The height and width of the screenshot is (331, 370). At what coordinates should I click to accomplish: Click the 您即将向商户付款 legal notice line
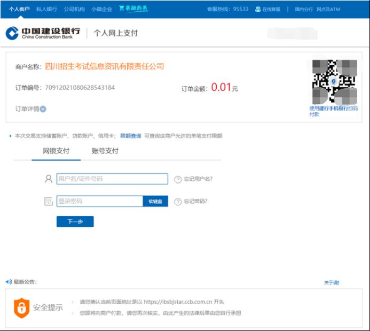tap(161, 313)
